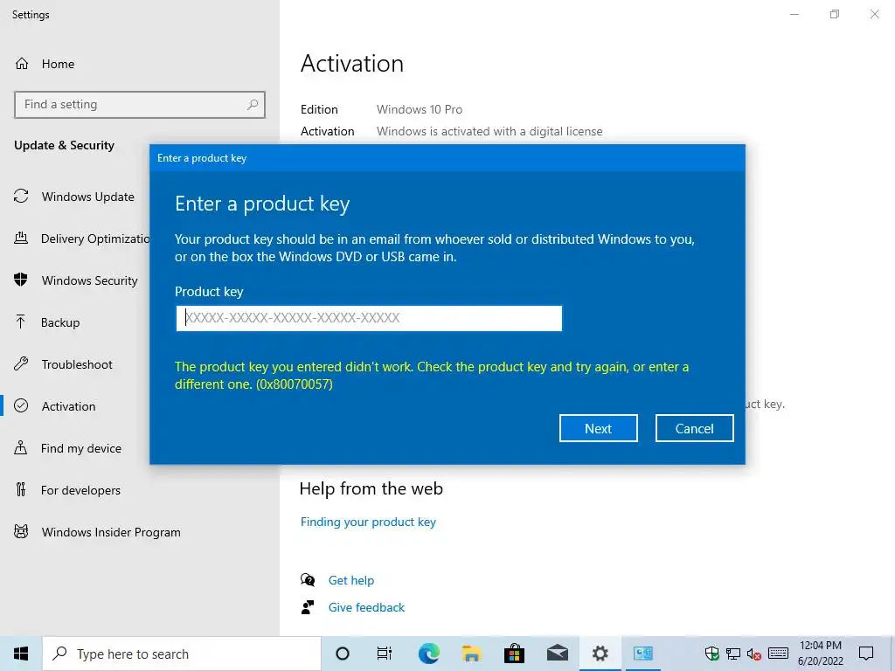895x671 pixels.
Task: Click the Delivery Optimization icon
Action: (21, 238)
